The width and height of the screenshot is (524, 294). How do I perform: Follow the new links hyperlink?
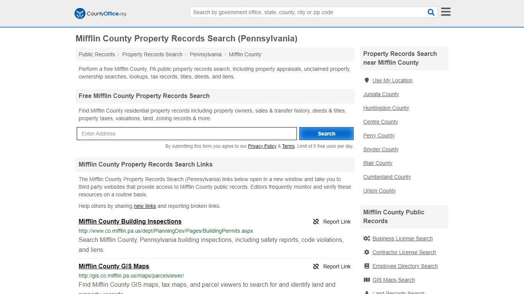[x=145, y=206]
